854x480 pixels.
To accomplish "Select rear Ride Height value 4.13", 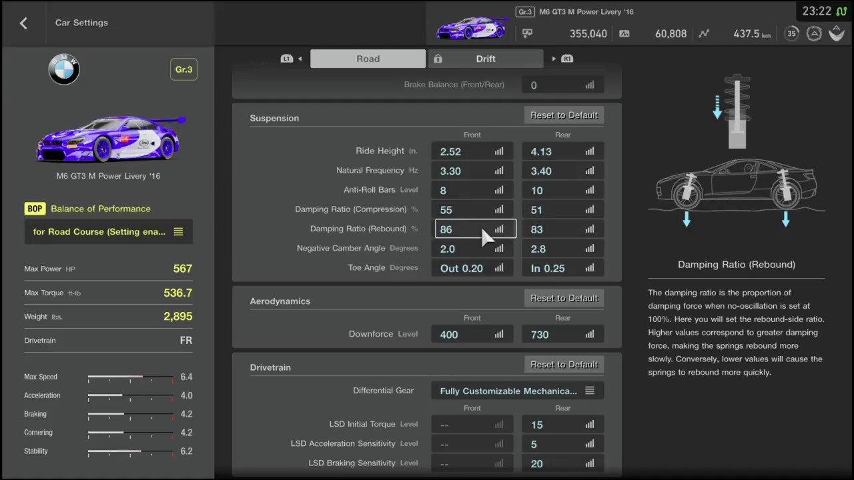I will (x=541, y=151).
